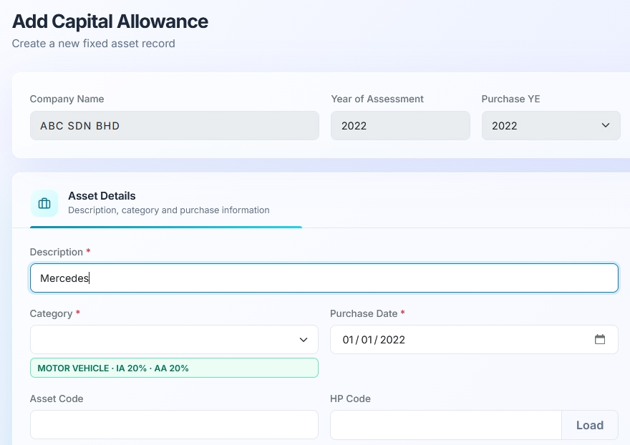Viewport: 630px width, 445px height.
Task: Open the Category dropdown
Action: (174, 339)
